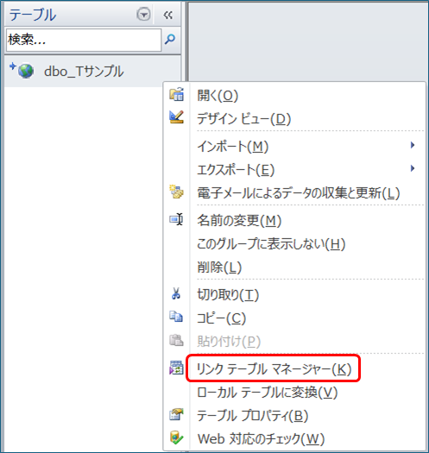Click into the 検索... search field
This screenshot has width=429, height=453.
(84, 40)
